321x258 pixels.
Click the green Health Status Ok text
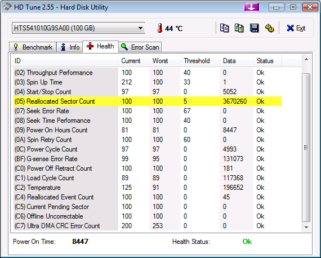click(247, 242)
